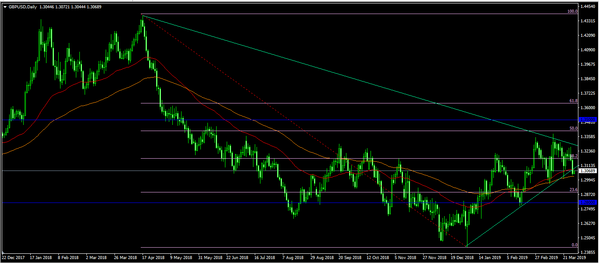The height and width of the screenshot is (263, 599).
Task: Click the 1.37225 price scale value
Action: pyautogui.click(x=588, y=93)
